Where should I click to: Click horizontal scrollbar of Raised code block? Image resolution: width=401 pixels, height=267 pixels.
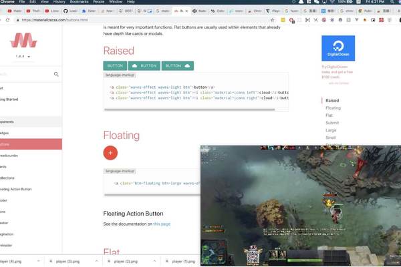pos(190,109)
